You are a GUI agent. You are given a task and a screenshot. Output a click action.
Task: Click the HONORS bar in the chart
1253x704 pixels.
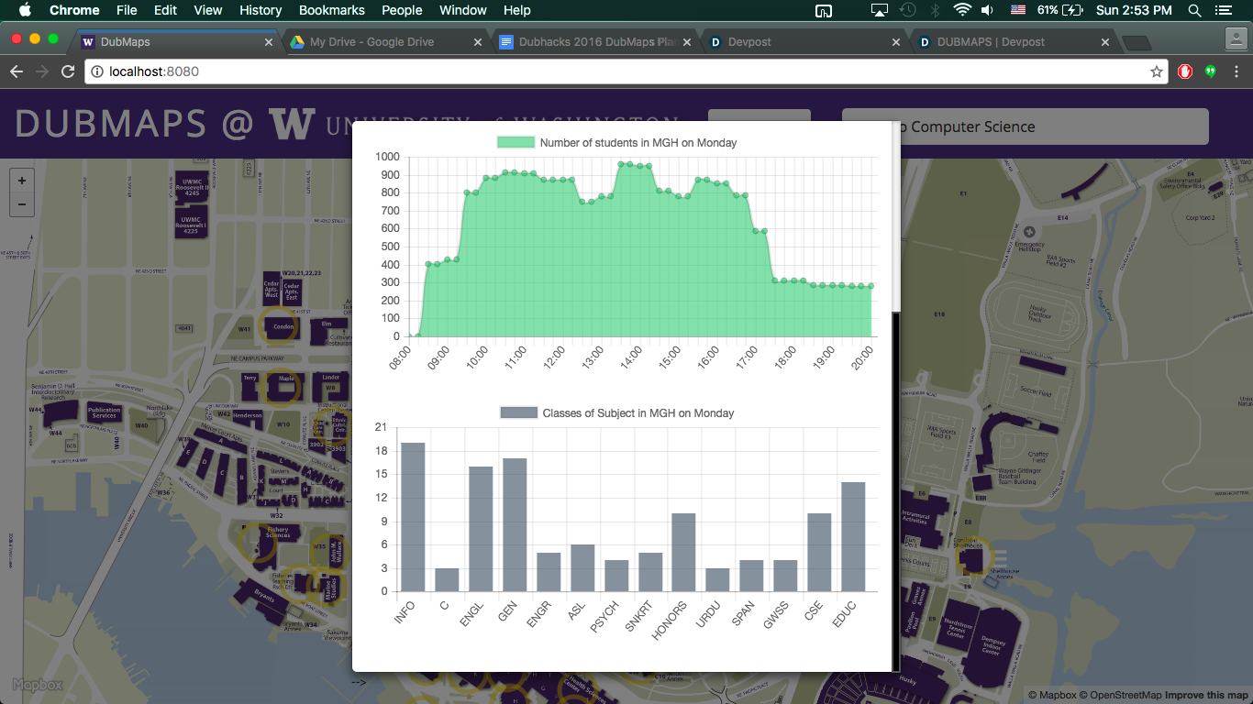click(684, 553)
